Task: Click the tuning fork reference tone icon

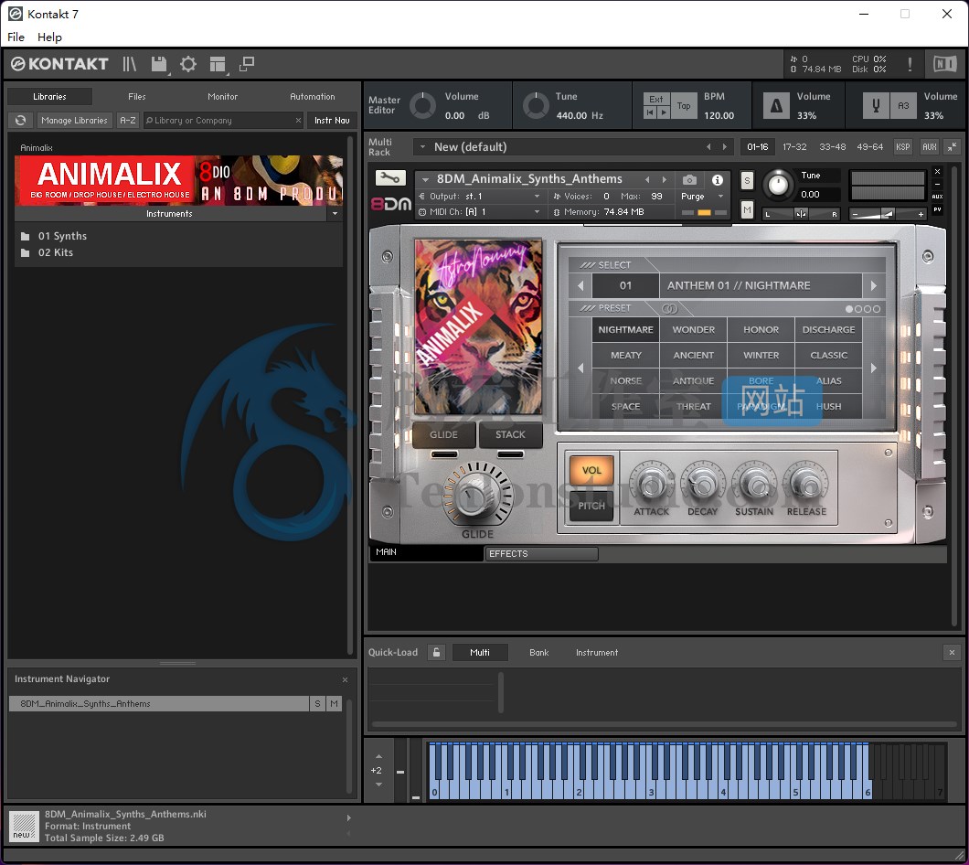Action: 876,105
